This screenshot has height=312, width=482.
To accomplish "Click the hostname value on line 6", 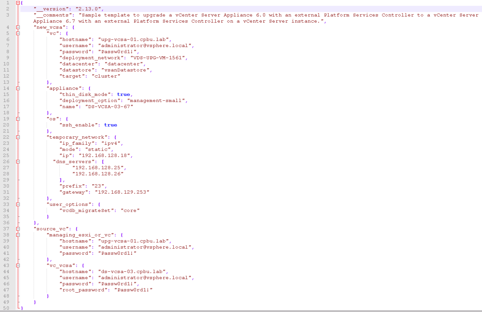I will tap(133, 40).
